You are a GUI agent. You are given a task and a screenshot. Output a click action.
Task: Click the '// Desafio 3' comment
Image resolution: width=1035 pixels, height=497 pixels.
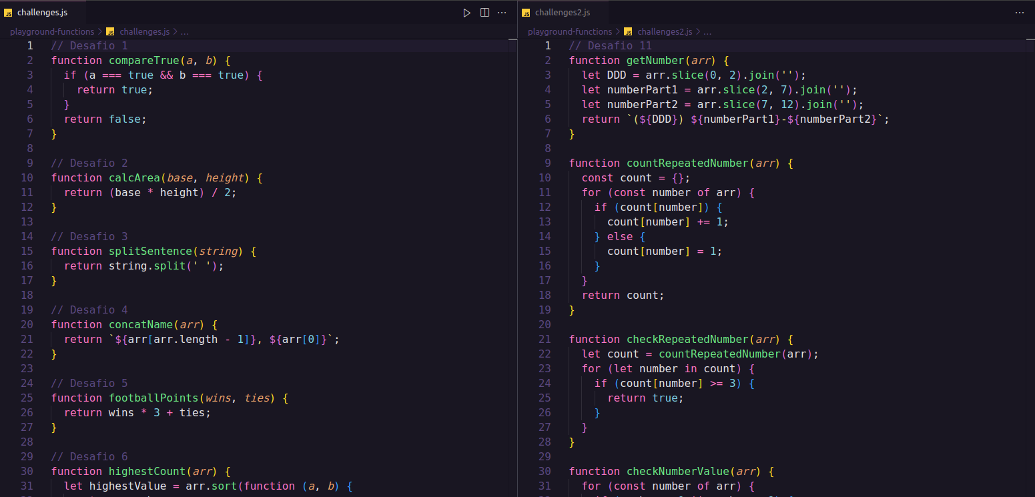click(x=89, y=236)
